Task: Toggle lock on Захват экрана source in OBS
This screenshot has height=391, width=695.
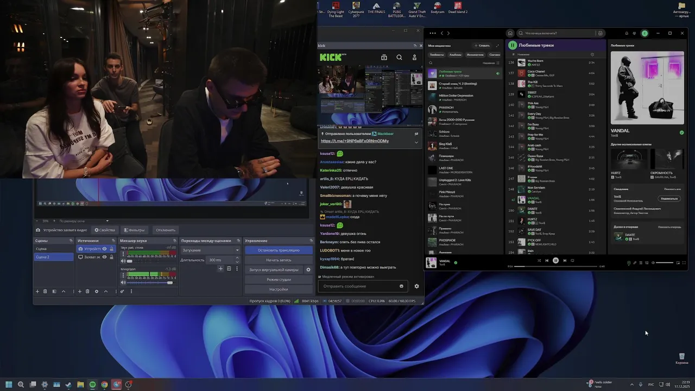Action: (x=111, y=257)
